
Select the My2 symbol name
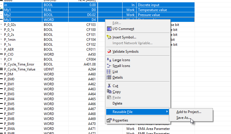[8, 15]
